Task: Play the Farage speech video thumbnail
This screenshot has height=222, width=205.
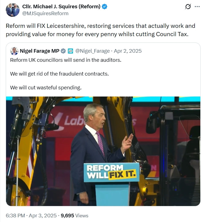Action: coord(103,151)
